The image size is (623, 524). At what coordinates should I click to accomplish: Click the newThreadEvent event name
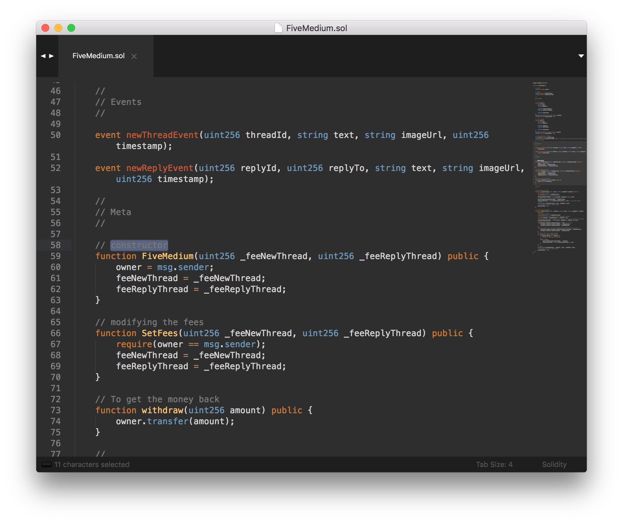pos(162,135)
